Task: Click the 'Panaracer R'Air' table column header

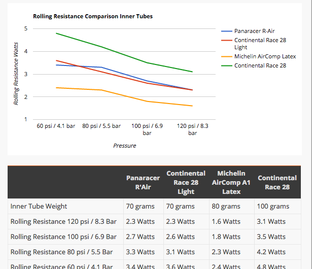Action: coord(143,182)
